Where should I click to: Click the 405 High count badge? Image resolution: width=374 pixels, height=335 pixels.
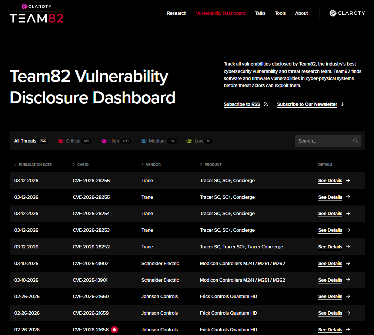[x=126, y=141]
